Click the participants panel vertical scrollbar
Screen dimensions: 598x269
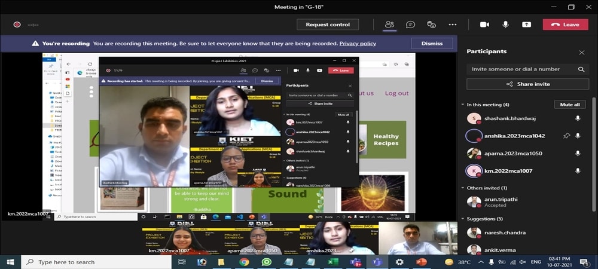pyautogui.click(x=594, y=149)
